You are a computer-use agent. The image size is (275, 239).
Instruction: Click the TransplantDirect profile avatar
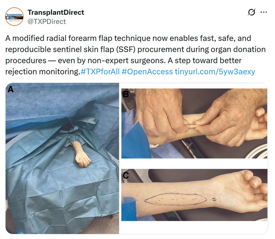tap(14, 16)
